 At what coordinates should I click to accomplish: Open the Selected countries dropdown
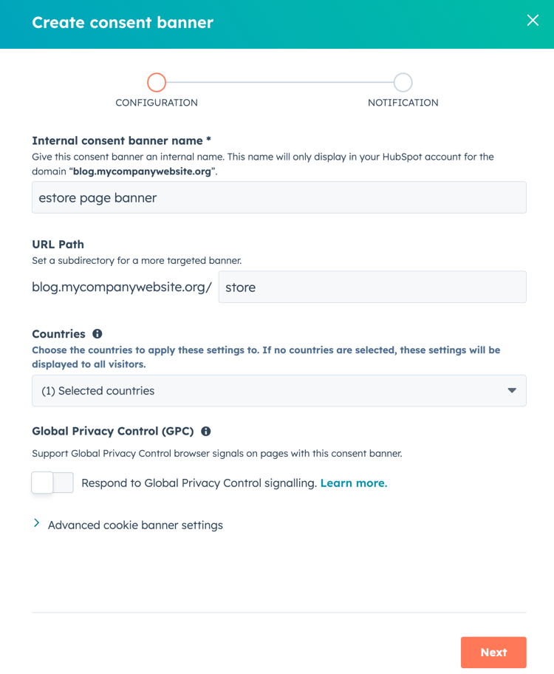[278, 390]
